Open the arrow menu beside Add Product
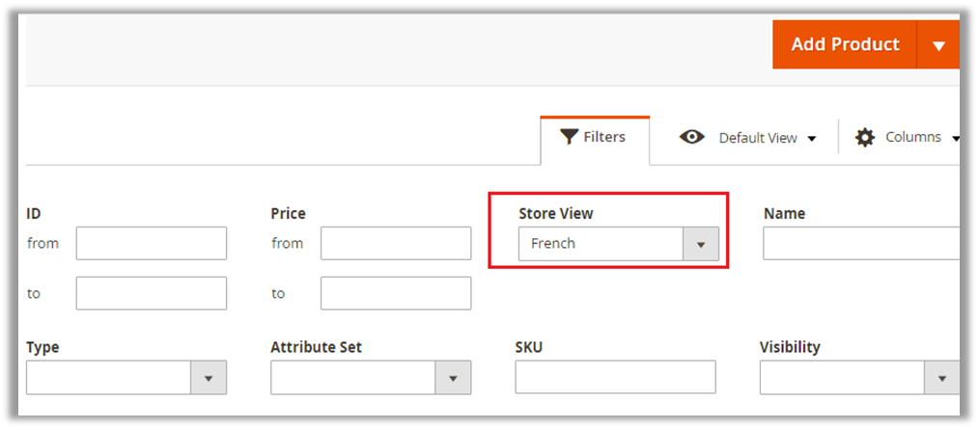Screen dimensions: 979x429 point(938,45)
